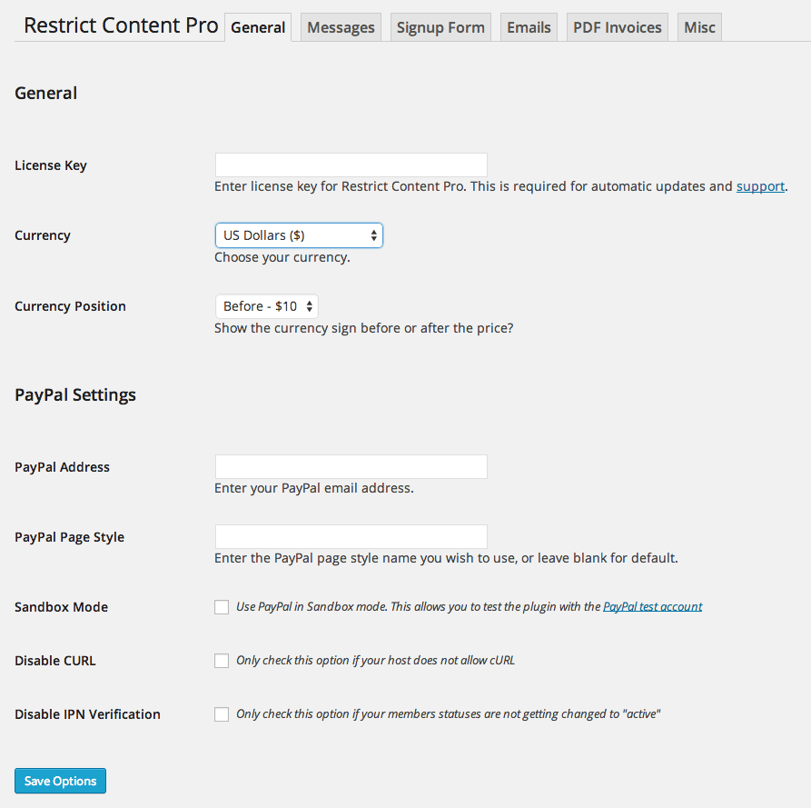
Task: Click the 'Choose your currency.' help text
Action: click(x=282, y=257)
